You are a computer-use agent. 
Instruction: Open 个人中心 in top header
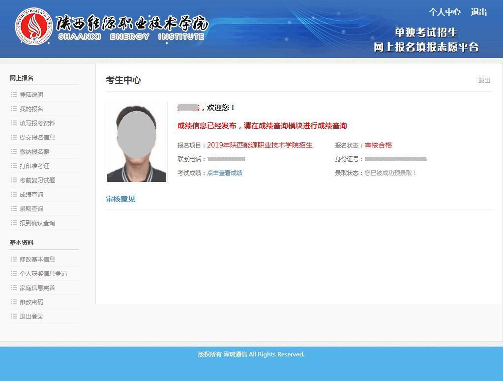pyautogui.click(x=444, y=12)
